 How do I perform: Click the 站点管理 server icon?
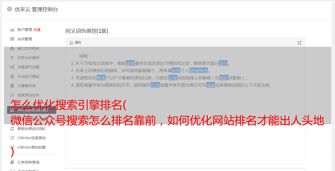pos(12,39)
